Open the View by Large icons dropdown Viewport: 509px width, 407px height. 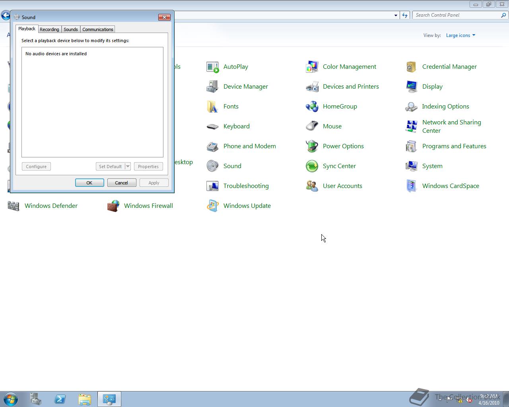460,35
